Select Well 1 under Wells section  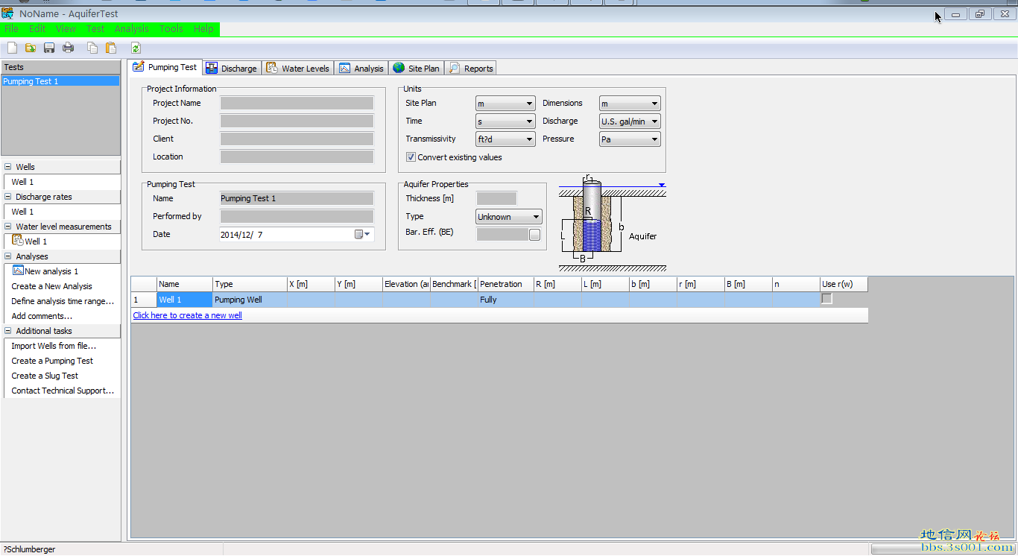22,182
